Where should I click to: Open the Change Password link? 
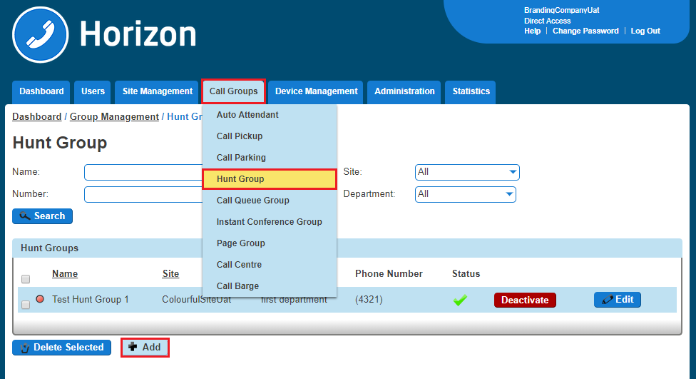pyautogui.click(x=585, y=31)
